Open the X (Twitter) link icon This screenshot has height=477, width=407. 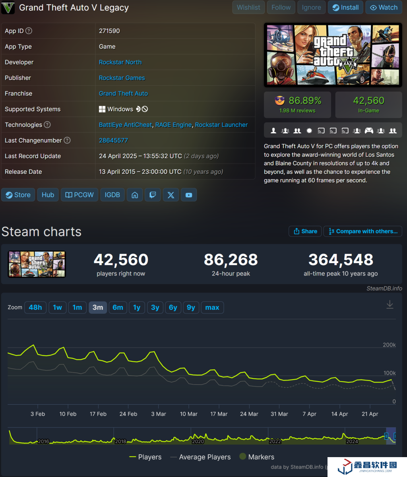pyautogui.click(x=171, y=195)
